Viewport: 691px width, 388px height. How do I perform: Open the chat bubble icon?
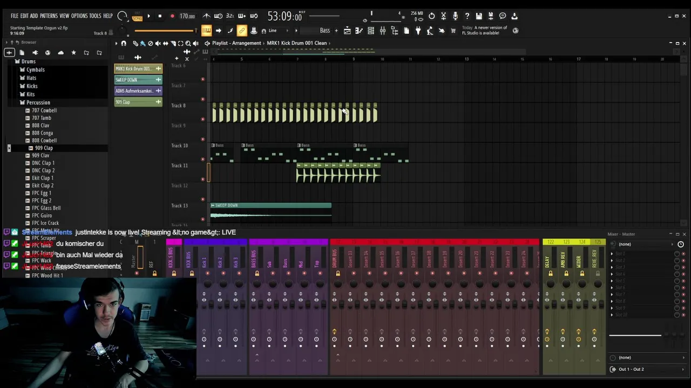tap(503, 16)
